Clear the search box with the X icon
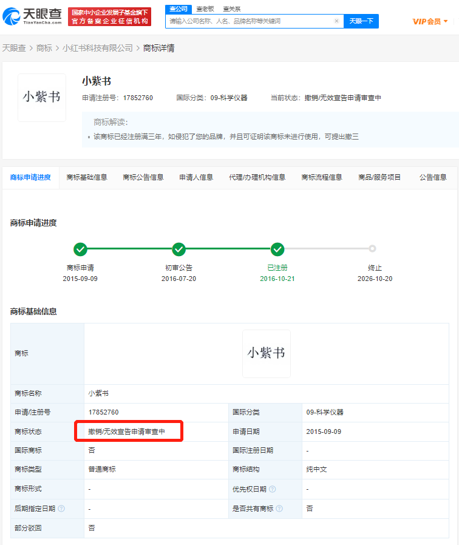459x545 pixels. point(336,21)
